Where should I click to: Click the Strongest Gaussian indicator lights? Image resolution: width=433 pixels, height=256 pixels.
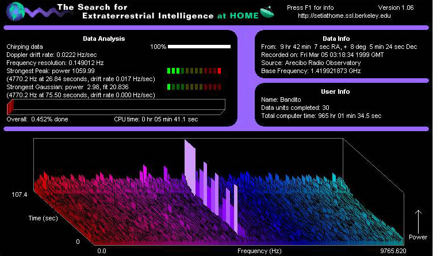point(194,87)
